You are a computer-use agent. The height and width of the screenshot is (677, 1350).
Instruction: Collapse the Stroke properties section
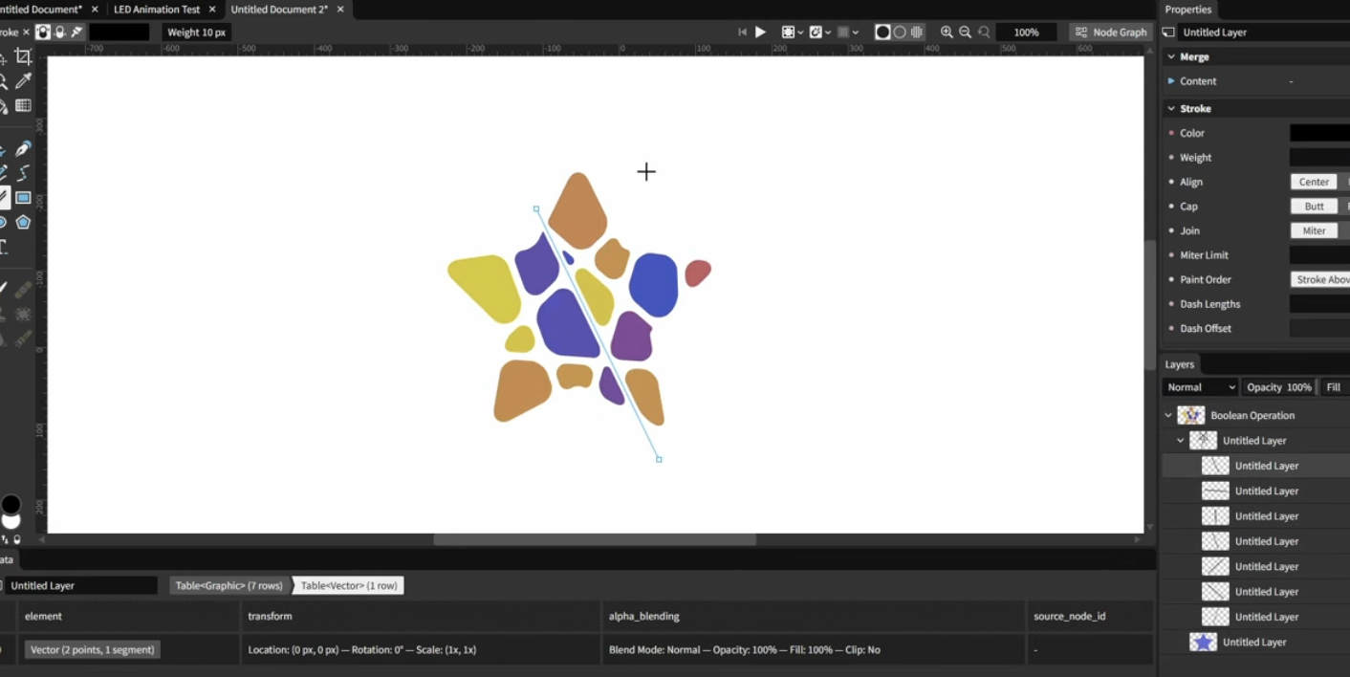[x=1171, y=109]
